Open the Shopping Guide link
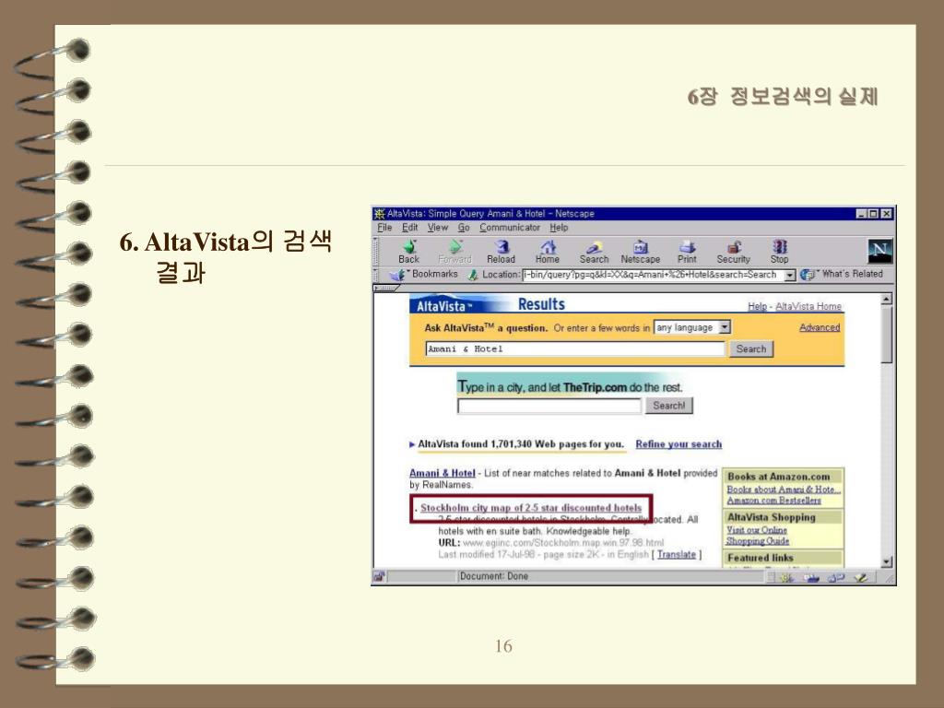The height and width of the screenshot is (708, 944). click(758, 540)
